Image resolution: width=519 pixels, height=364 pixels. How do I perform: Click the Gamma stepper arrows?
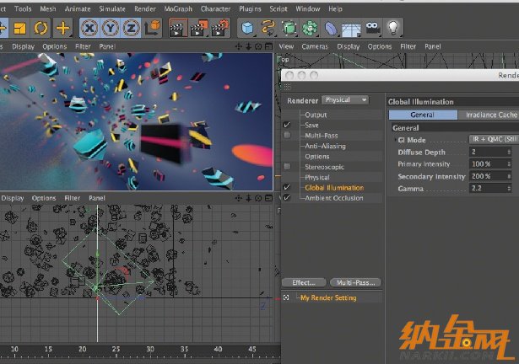click(x=509, y=188)
